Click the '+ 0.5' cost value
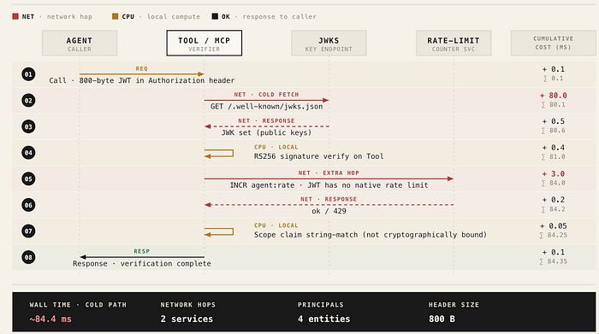Viewport: 599px width, 334px height. tap(553, 121)
